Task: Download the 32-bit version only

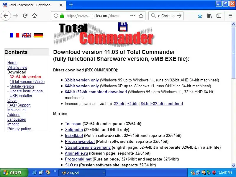Action: pyautogui.click(x=82, y=80)
